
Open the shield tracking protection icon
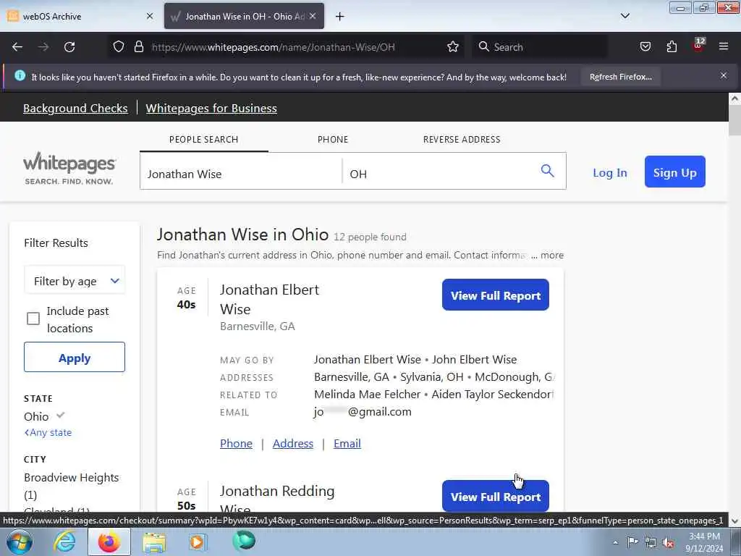pos(119,47)
